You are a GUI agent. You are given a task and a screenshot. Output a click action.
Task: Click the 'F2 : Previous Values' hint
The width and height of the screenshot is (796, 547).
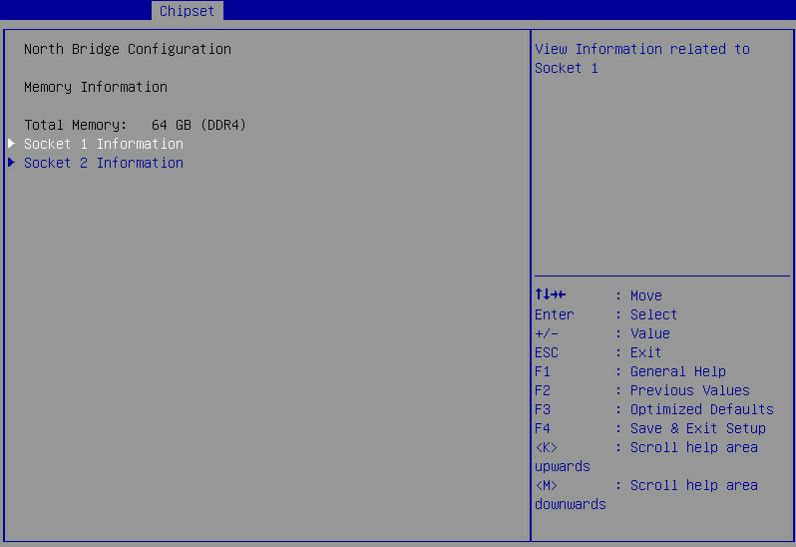pos(642,390)
